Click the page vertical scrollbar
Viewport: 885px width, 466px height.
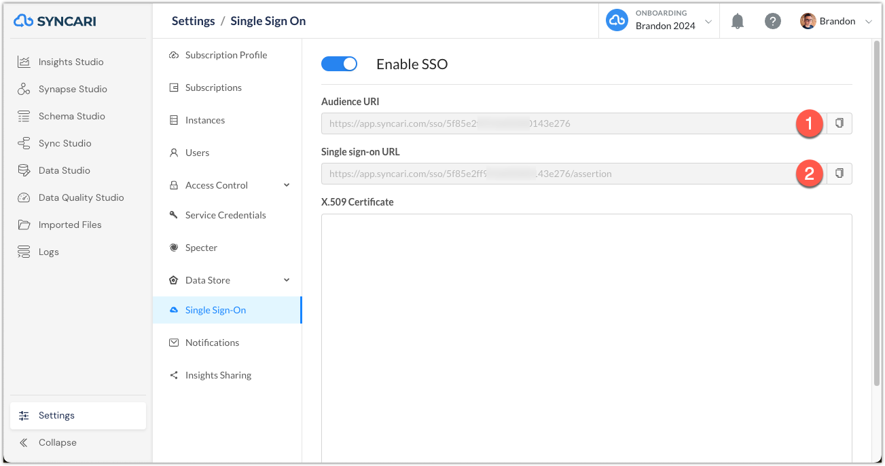tap(875, 214)
